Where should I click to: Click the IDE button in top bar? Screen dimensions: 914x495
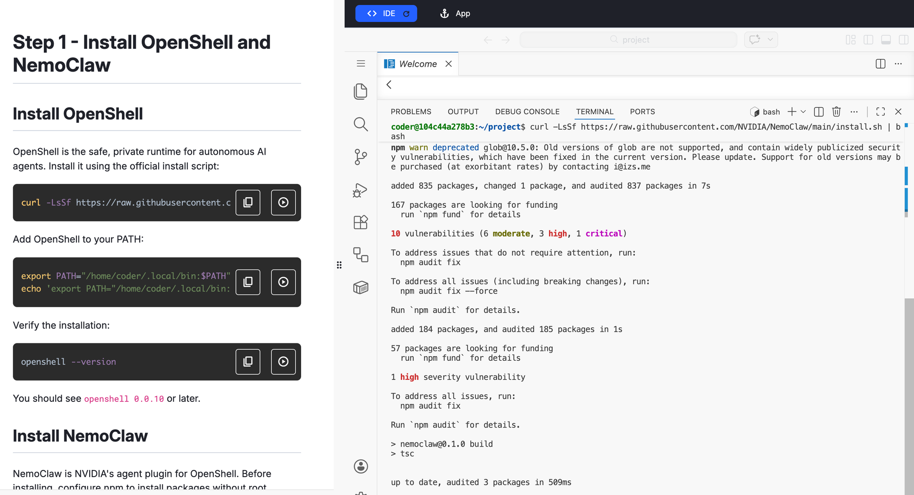pos(386,14)
